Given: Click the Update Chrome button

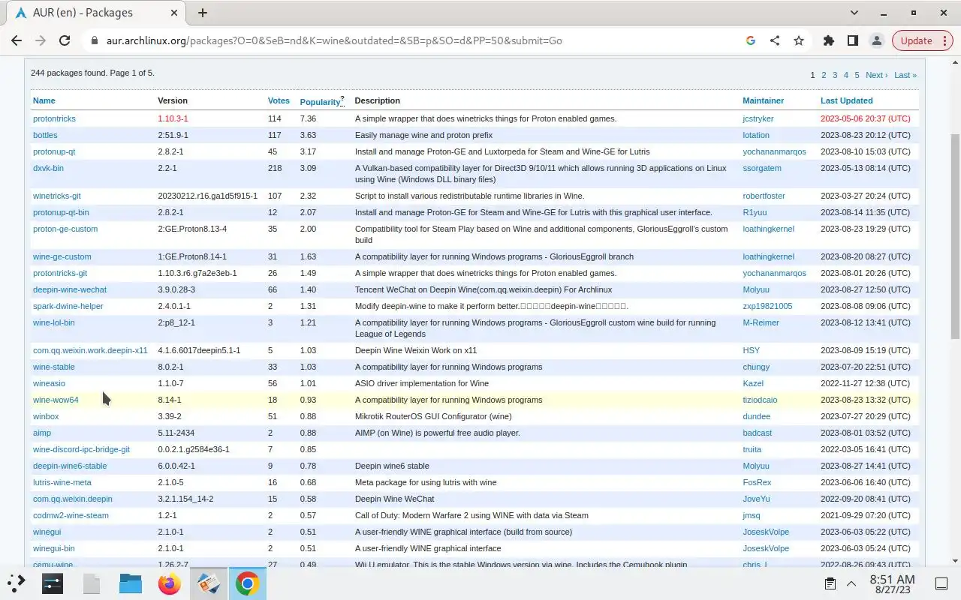Looking at the screenshot, I should 922,40.
